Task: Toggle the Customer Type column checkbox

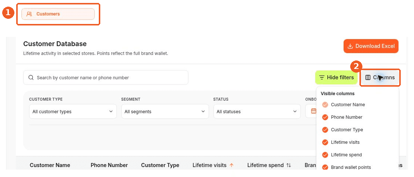Action: [x=325, y=130]
